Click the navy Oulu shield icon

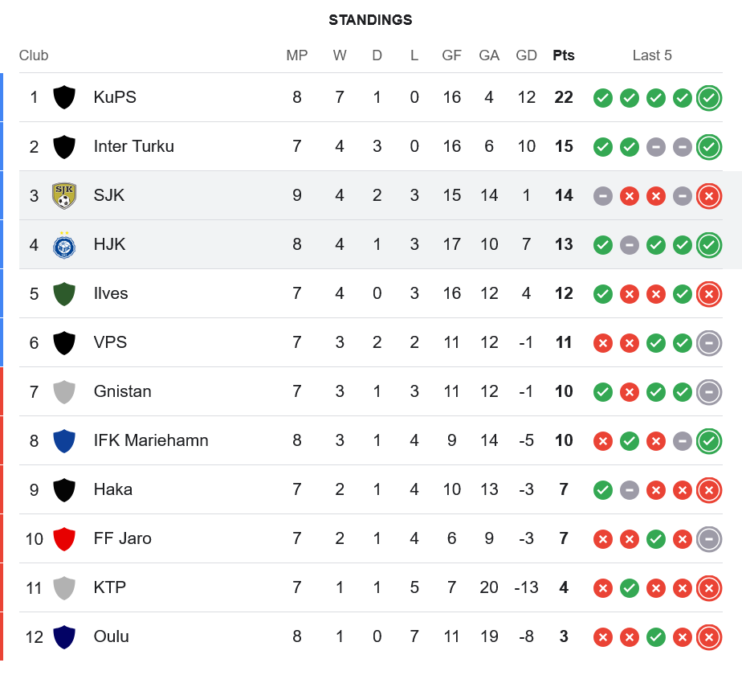click(x=64, y=636)
